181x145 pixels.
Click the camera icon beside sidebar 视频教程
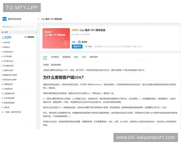point(25,37)
